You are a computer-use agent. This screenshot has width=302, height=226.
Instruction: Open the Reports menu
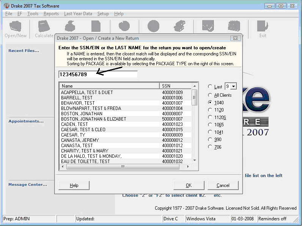[x=51, y=14]
